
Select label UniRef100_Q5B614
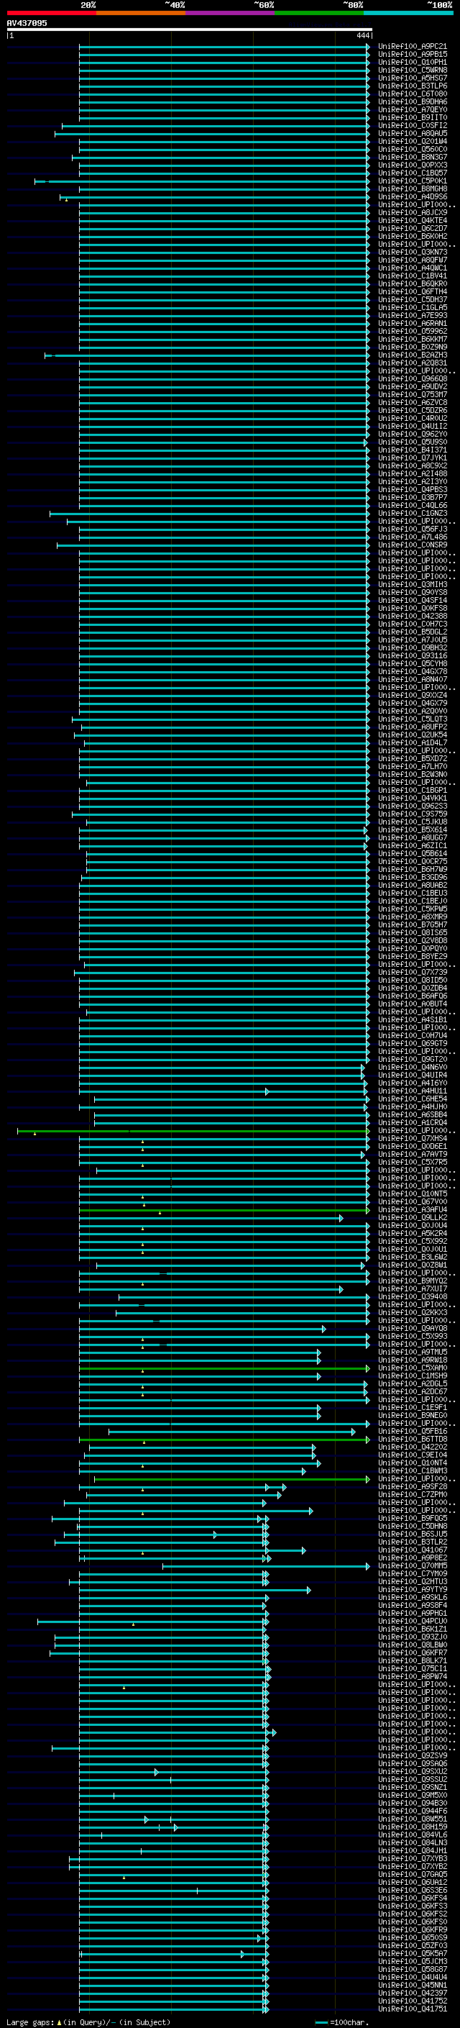coord(413,853)
